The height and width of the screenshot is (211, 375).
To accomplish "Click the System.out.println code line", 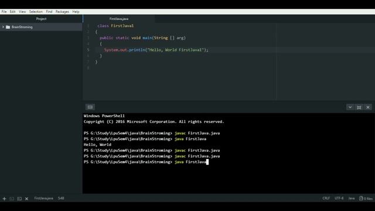I will coord(156,50).
